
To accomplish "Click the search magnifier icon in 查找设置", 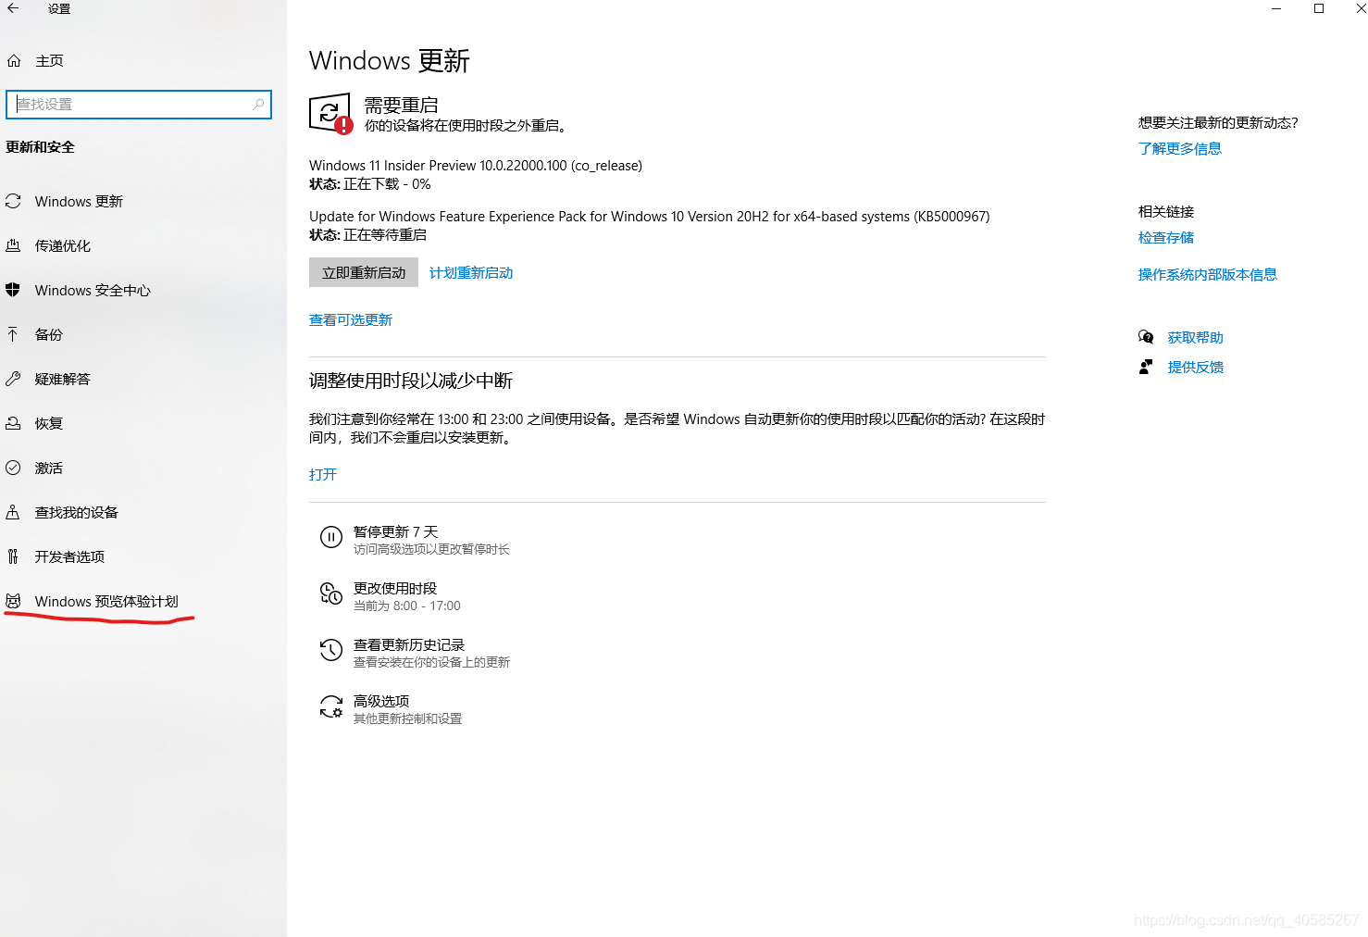I will click(x=258, y=105).
